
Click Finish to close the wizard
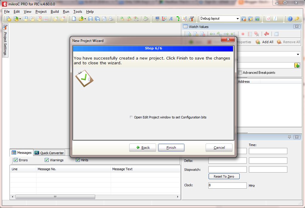point(171,148)
